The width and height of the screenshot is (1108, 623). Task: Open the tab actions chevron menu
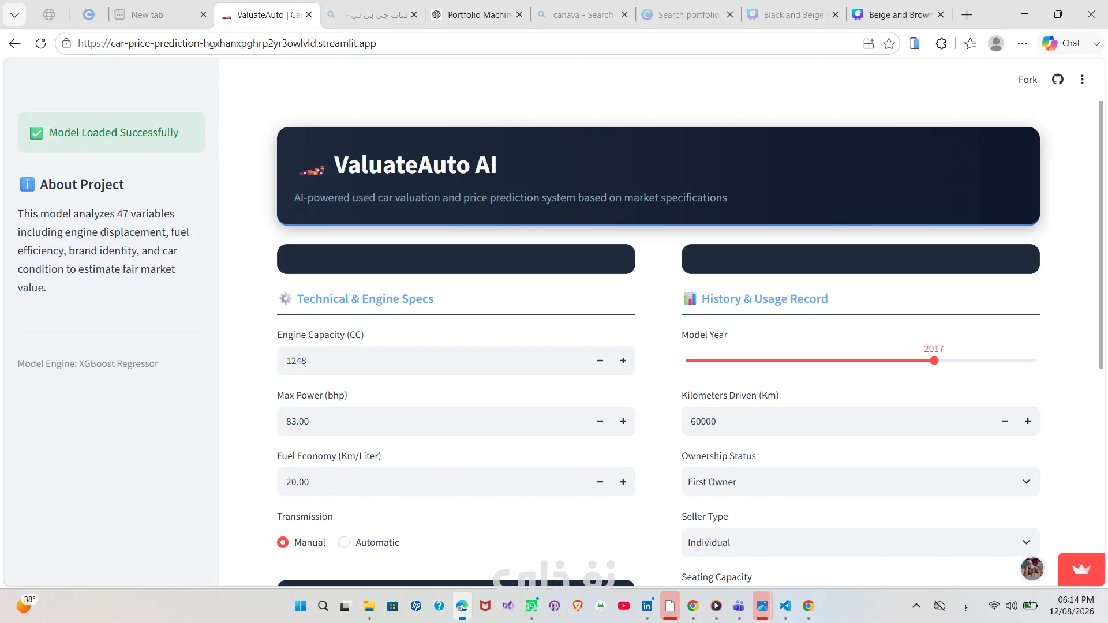pyautogui.click(x=14, y=14)
